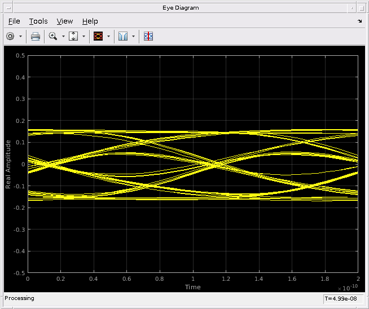This screenshot has height=309, width=369.
Task: Open the View menu
Action: point(65,21)
